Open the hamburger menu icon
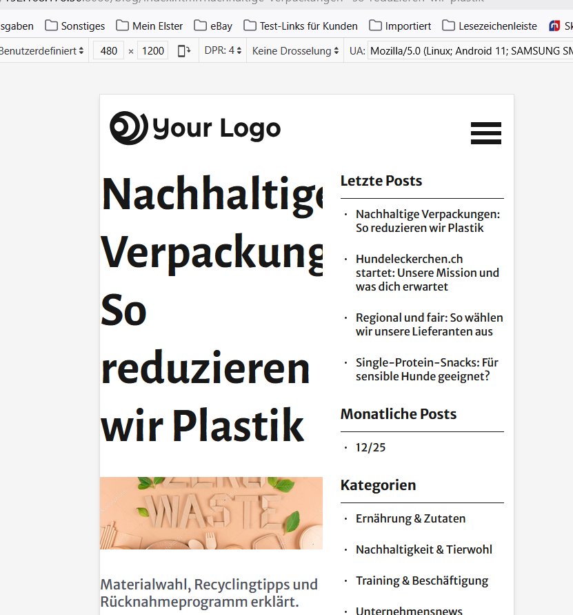The width and height of the screenshot is (573, 615). tap(485, 133)
